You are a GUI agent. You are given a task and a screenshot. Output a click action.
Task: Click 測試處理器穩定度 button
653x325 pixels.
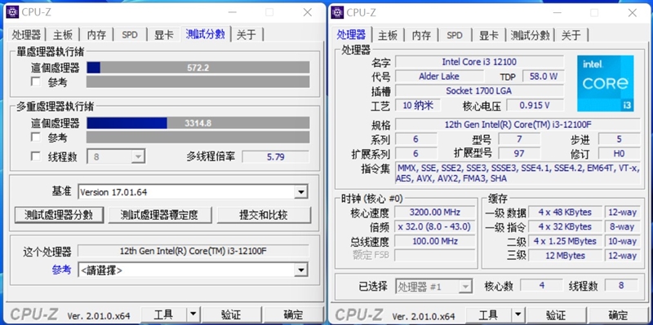click(x=159, y=215)
